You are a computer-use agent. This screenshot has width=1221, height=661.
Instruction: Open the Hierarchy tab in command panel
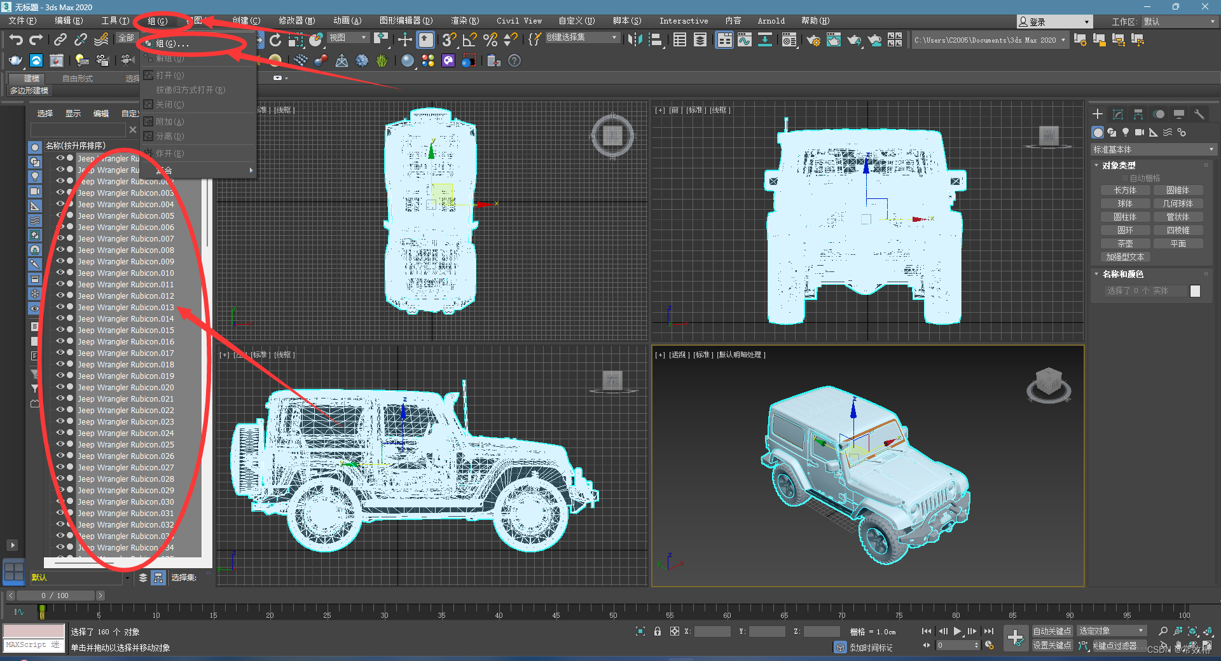point(1138,114)
